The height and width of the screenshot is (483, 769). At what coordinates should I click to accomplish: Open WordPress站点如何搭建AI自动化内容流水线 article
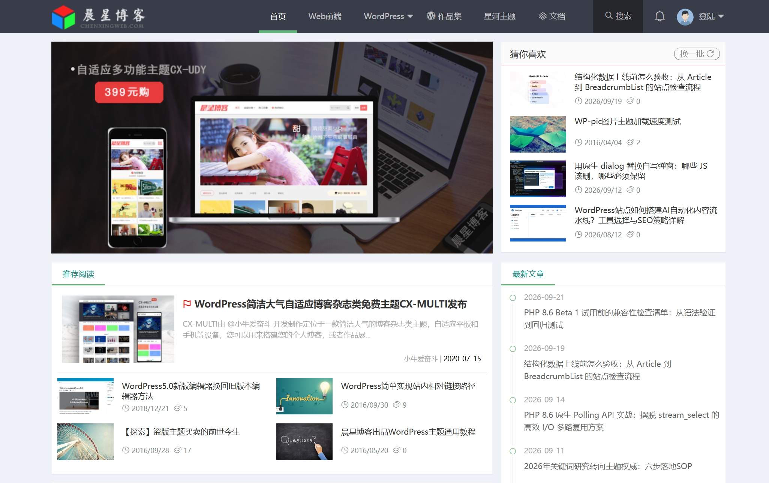[x=646, y=215]
